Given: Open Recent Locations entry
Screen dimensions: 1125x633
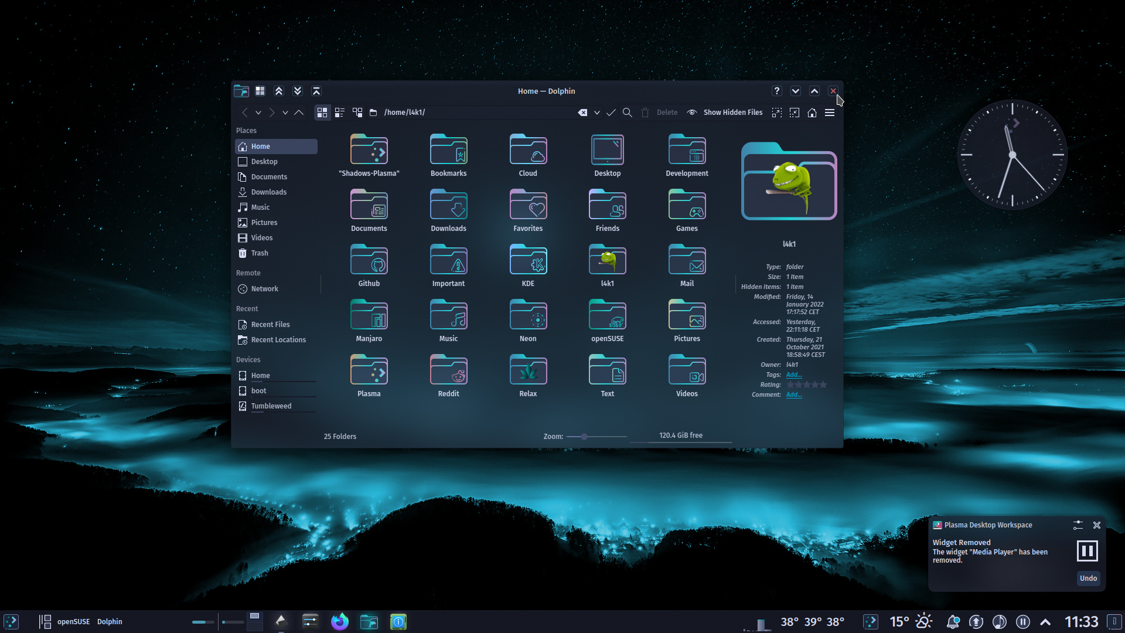Looking at the screenshot, I should tap(276, 340).
